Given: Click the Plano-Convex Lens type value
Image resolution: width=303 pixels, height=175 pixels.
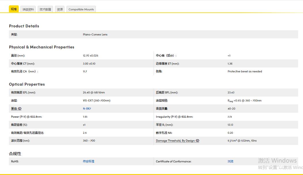Looking at the screenshot, I should click(95, 35).
